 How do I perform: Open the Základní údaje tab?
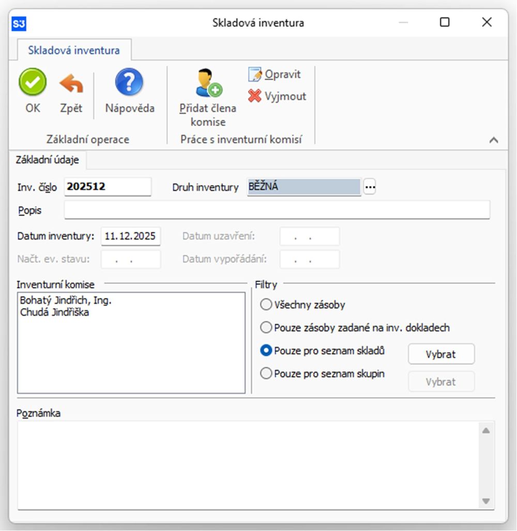[x=48, y=160]
